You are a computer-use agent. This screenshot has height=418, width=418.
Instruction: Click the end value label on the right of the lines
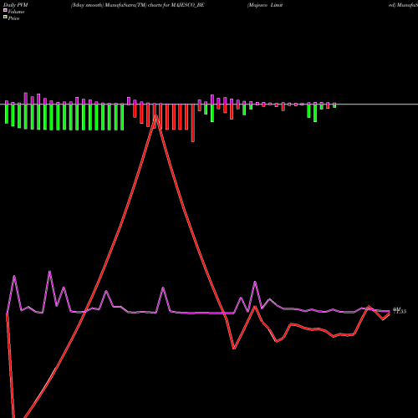point(400,310)
